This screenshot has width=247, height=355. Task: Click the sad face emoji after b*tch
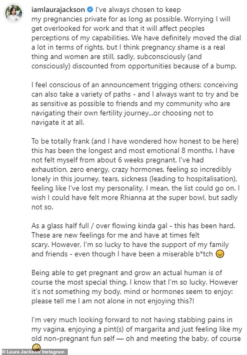pos(220,254)
